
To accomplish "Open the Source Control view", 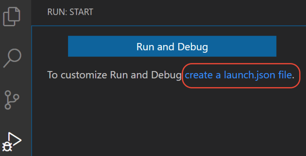I will [x=12, y=100].
